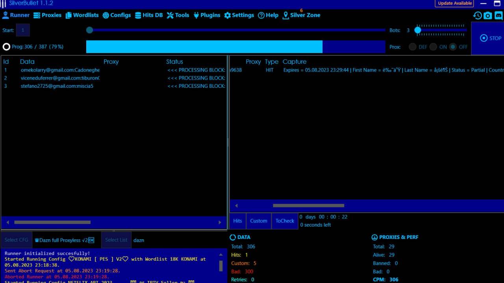This screenshot has height=283, width=504.
Task: Open the Hits DB database icon
Action: (138, 15)
